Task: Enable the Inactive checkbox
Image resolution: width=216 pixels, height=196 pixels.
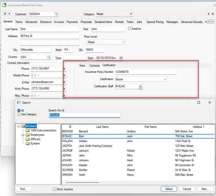Action: [x=130, y=29]
